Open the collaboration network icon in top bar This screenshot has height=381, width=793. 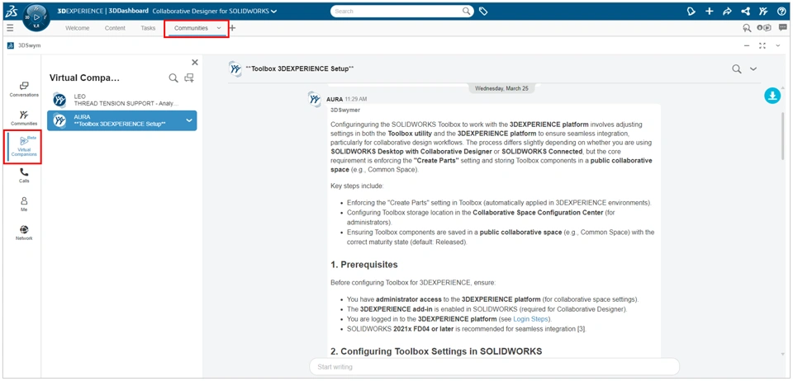point(745,11)
